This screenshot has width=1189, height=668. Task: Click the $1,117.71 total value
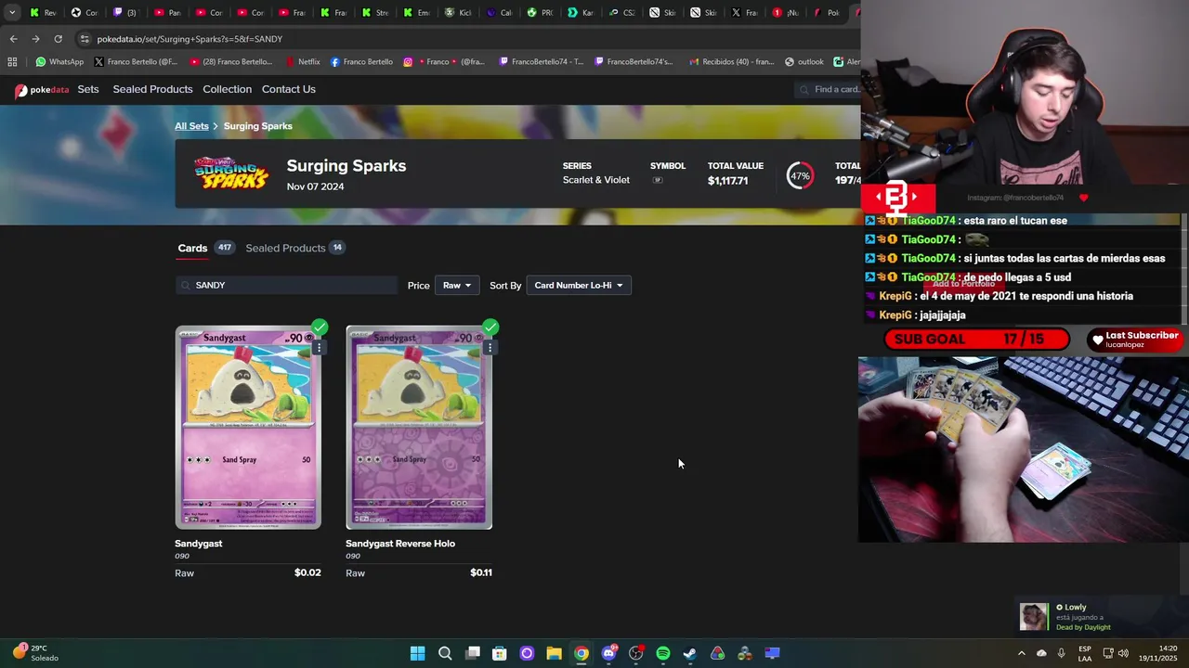[x=727, y=181]
